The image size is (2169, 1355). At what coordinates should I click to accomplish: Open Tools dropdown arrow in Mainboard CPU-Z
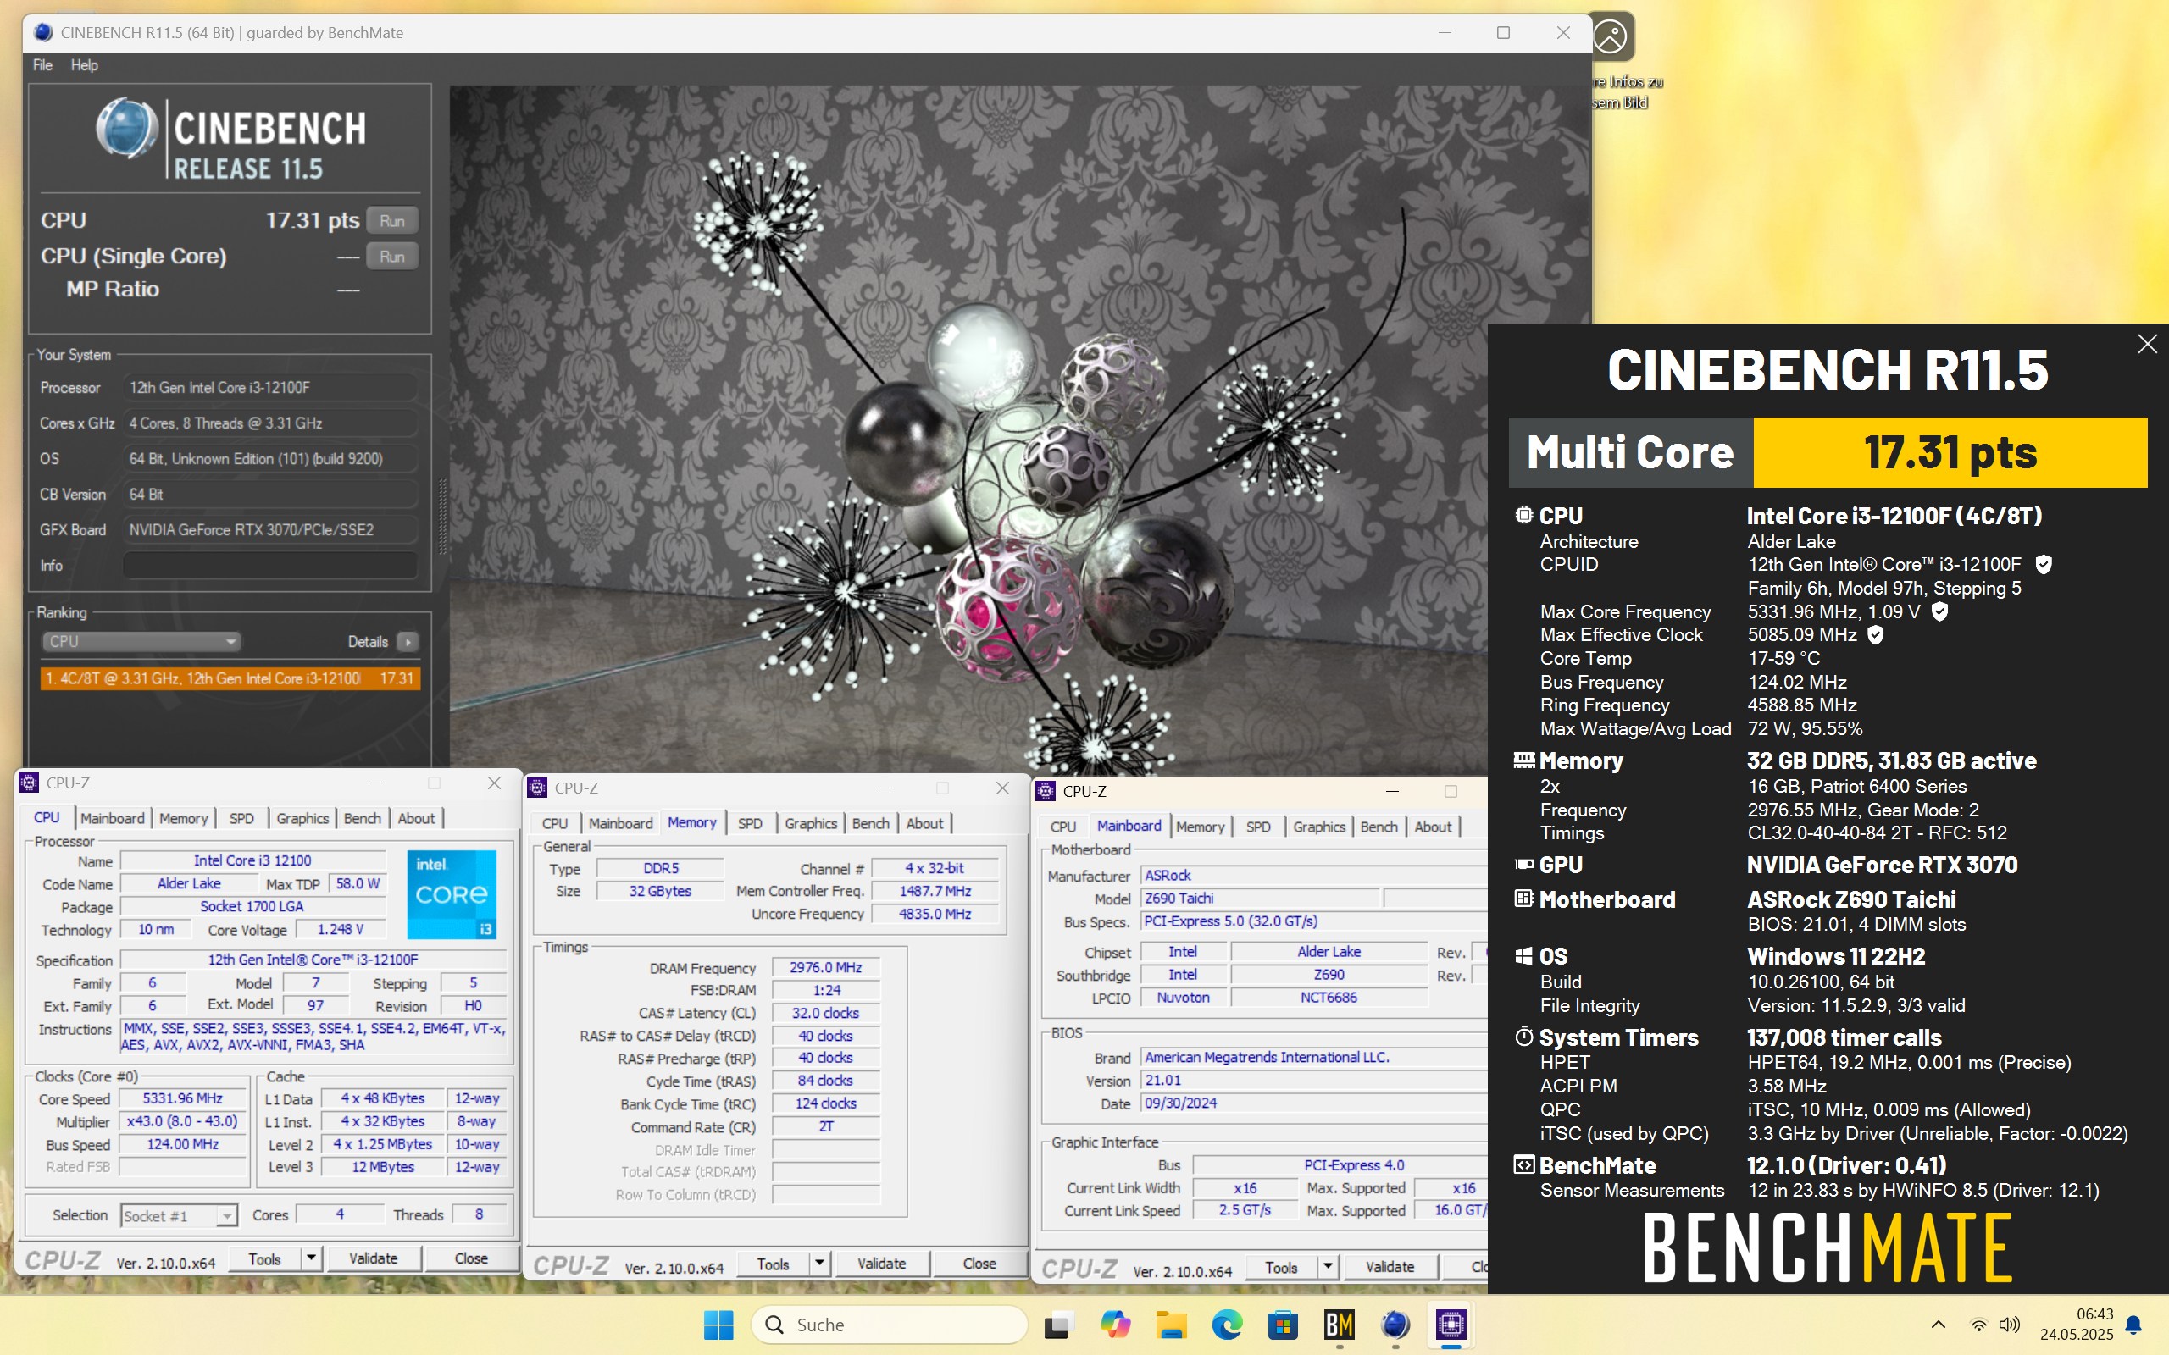coord(1328,1267)
